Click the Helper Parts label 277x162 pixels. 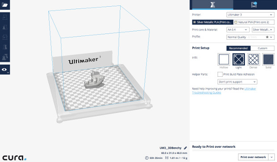[200, 74]
